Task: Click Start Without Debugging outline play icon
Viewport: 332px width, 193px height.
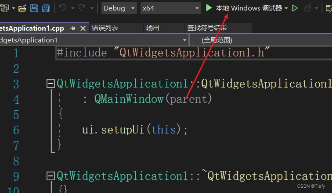Action: pyautogui.click(x=295, y=8)
